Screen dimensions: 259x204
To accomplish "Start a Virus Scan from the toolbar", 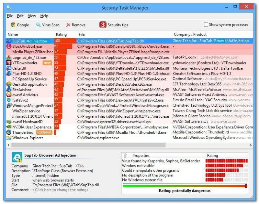I will tap(48, 24).
